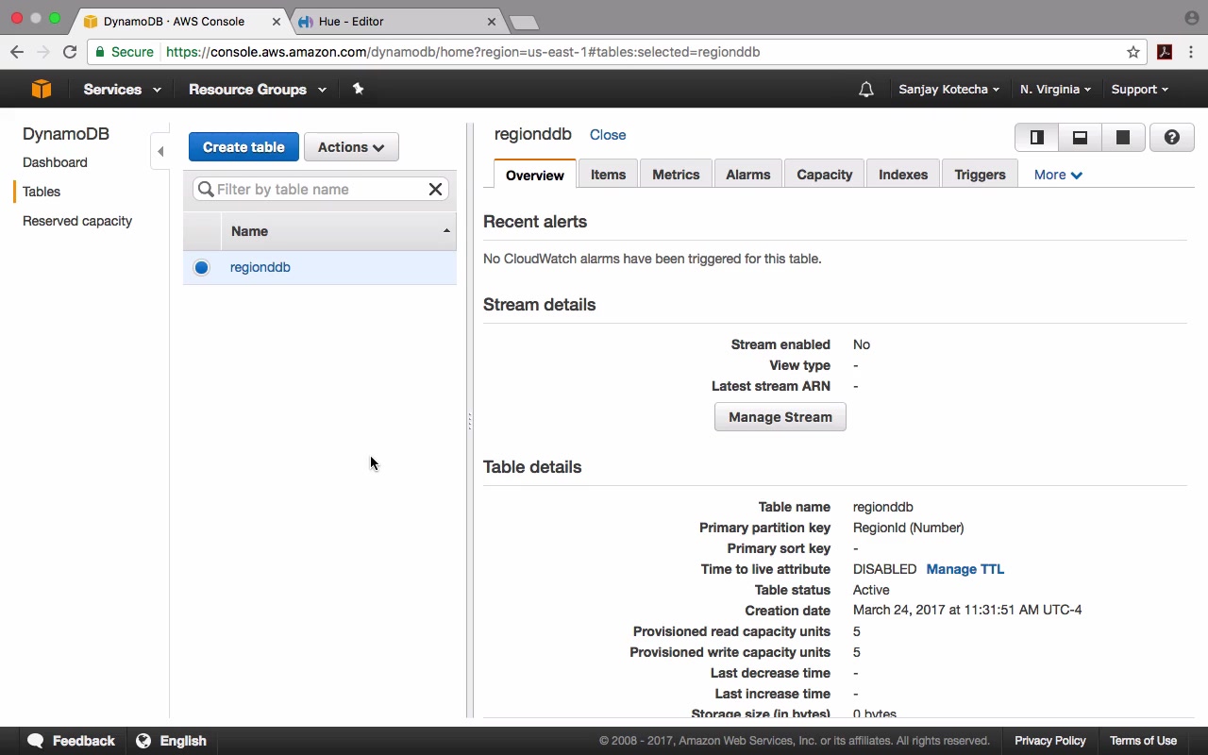Collapse the DynamoDB navigation sidebar arrow

pyautogui.click(x=160, y=151)
